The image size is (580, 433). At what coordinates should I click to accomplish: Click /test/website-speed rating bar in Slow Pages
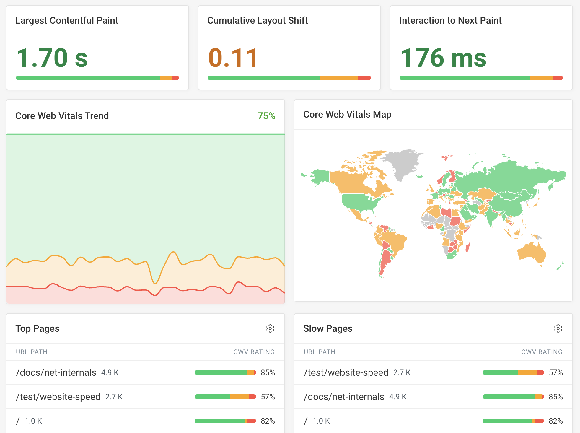513,372
